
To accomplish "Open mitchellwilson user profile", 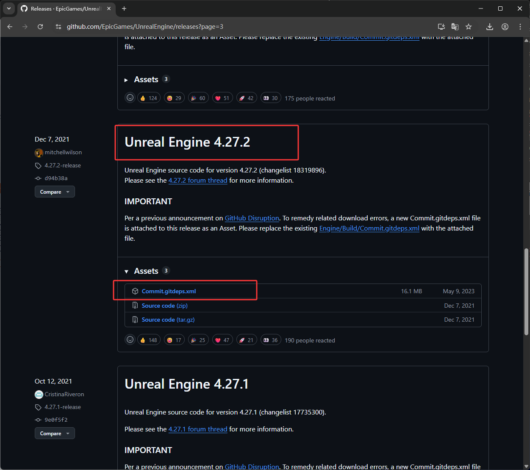I will click(x=63, y=153).
